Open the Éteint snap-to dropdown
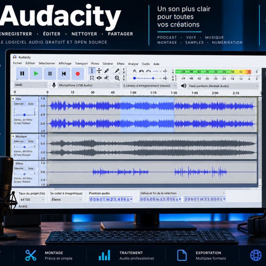This screenshot has width=266, height=266. 66,199
